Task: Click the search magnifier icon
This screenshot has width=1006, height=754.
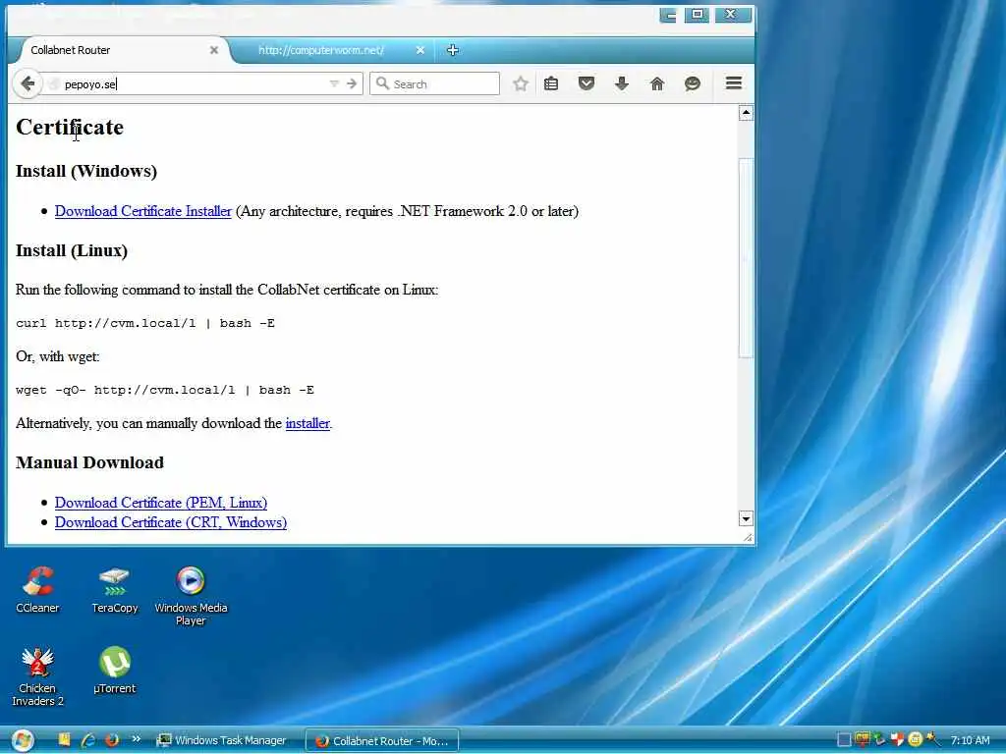Action: [382, 83]
